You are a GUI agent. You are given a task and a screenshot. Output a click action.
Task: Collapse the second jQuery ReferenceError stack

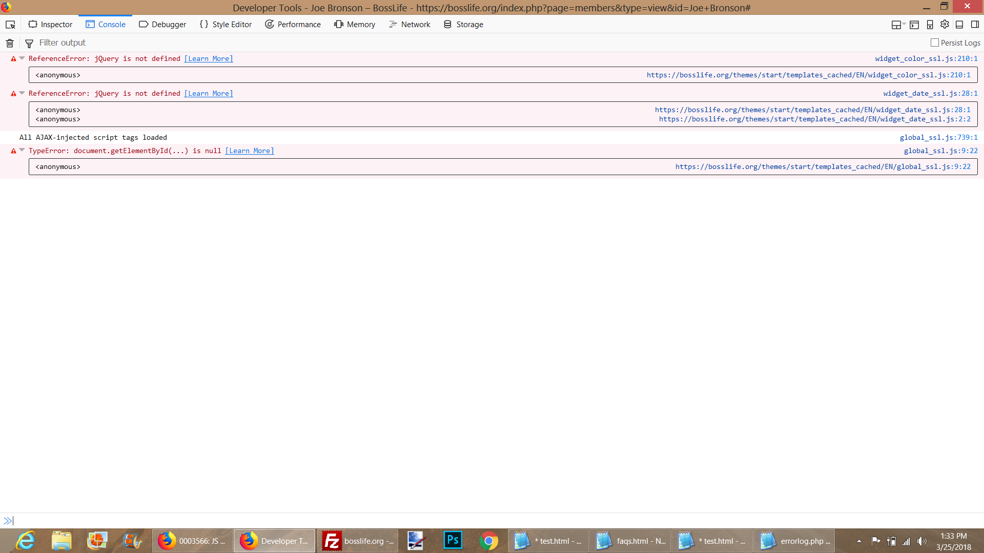(22, 93)
